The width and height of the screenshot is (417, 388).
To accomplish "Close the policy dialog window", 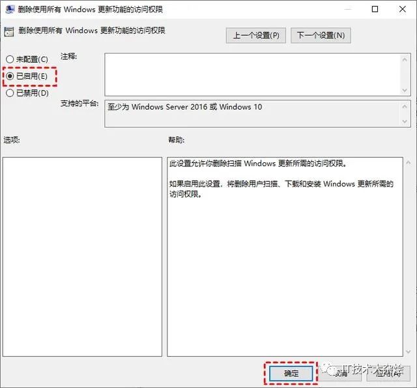I will [x=403, y=9].
